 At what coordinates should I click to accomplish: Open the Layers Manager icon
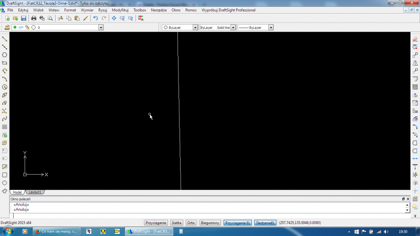[x=7, y=27]
